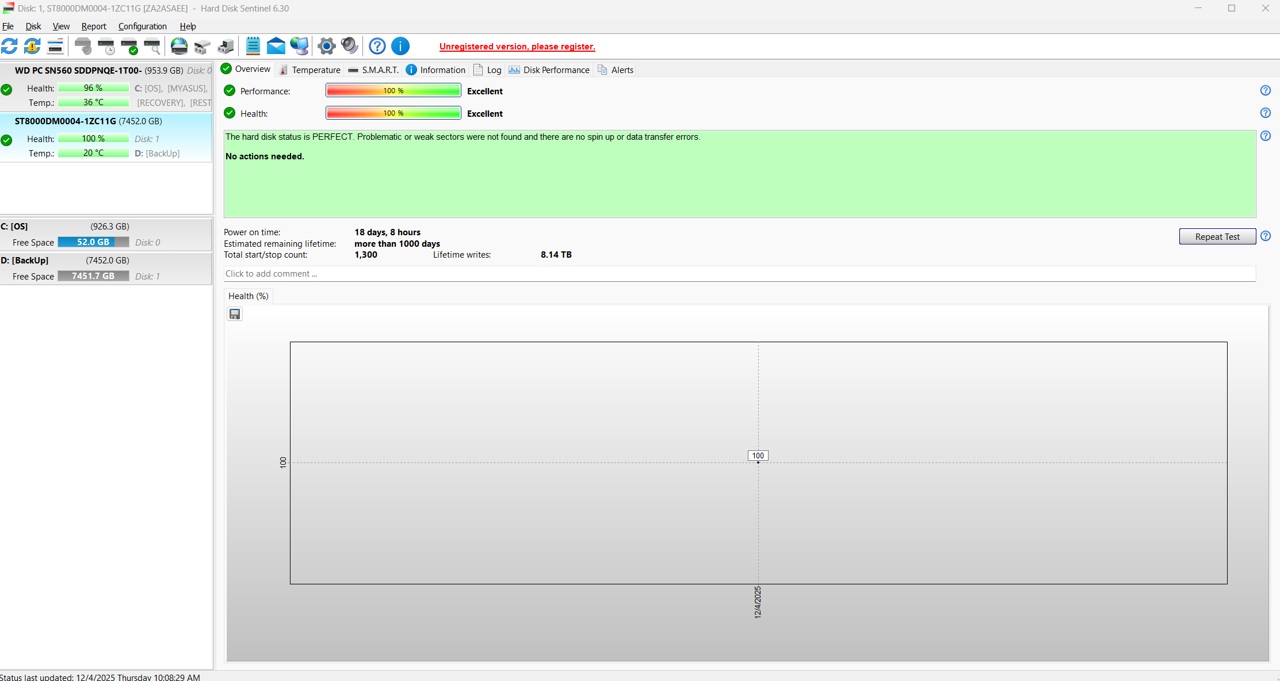Click help icon beside Performance row
This screenshot has height=681, width=1280.
click(x=1265, y=90)
